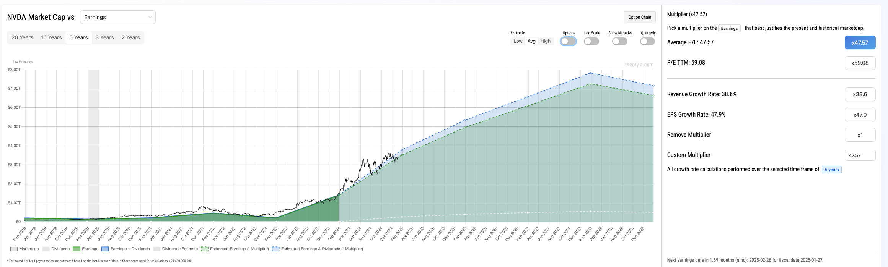This screenshot has width=888, height=267.
Task: Select the 20 Years time range tab
Action: pos(22,37)
